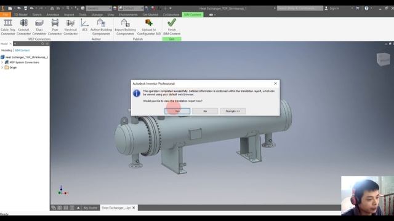The image size is (394, 221).
Task: Select the BIM Content ribbon tab
Action: coord(193,15)
